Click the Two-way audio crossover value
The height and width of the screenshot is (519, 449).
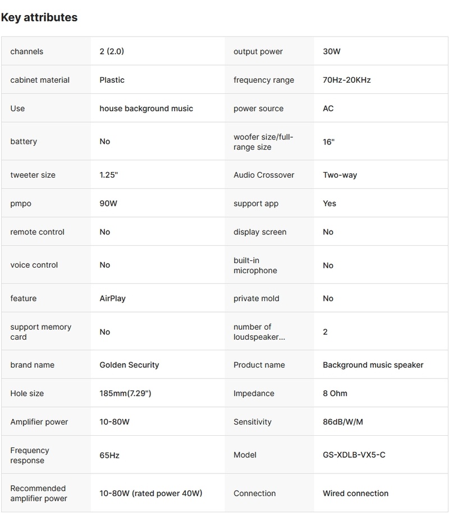click(340, 175)
